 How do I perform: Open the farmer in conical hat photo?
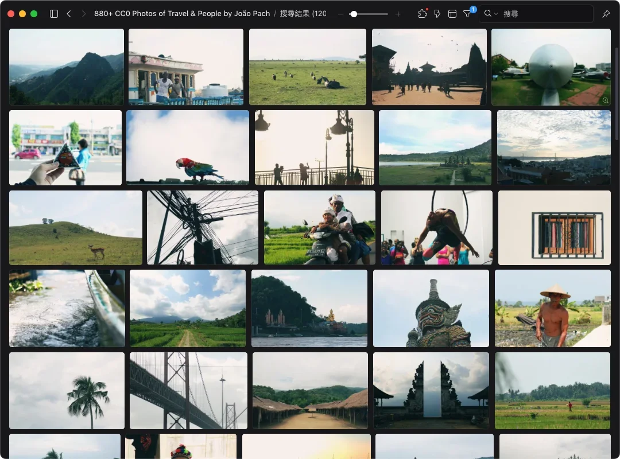(552, 308)
